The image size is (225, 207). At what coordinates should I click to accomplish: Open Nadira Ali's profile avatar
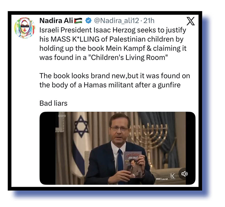pos(25,28)
